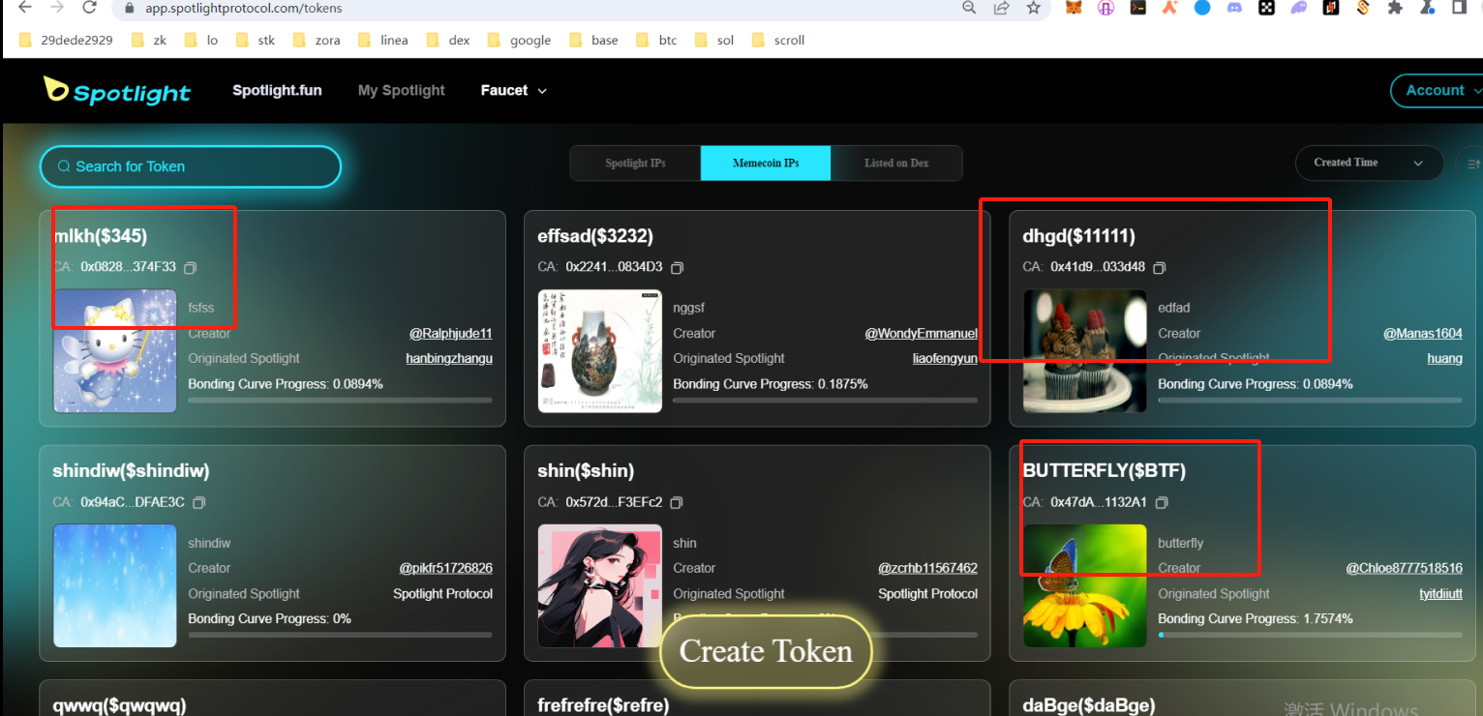
Task: Open the effsad($3232) token title
Action: [x=595, y=236]
